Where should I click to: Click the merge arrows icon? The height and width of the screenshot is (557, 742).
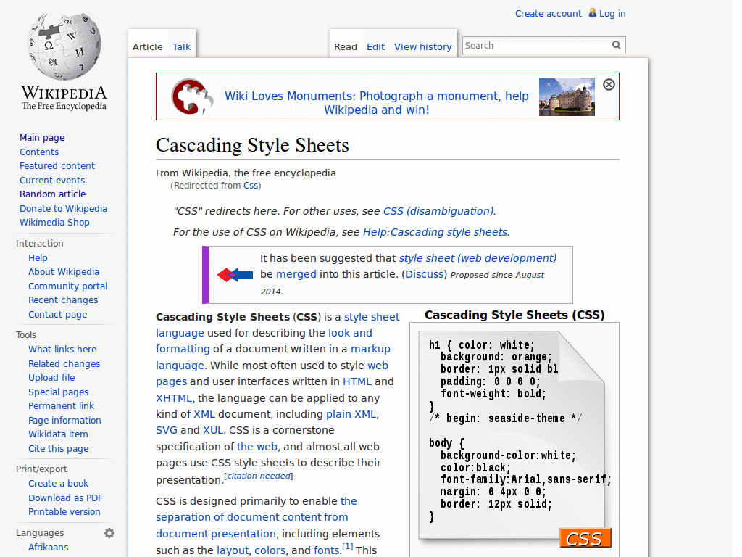235,275
